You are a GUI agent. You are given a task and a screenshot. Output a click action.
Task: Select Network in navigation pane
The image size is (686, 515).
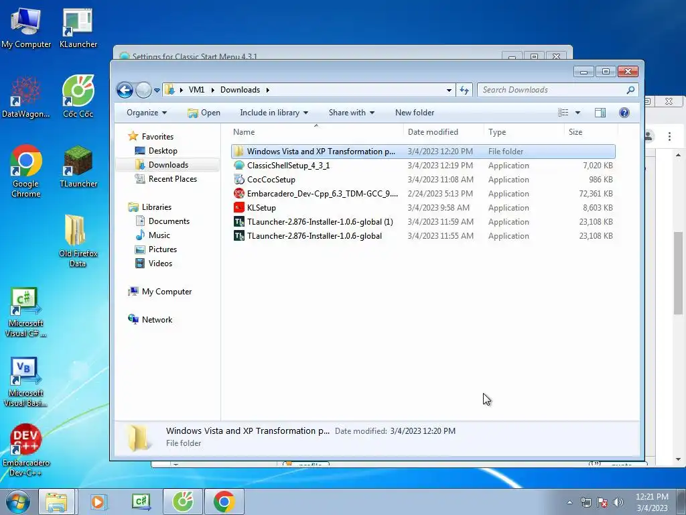150,320
